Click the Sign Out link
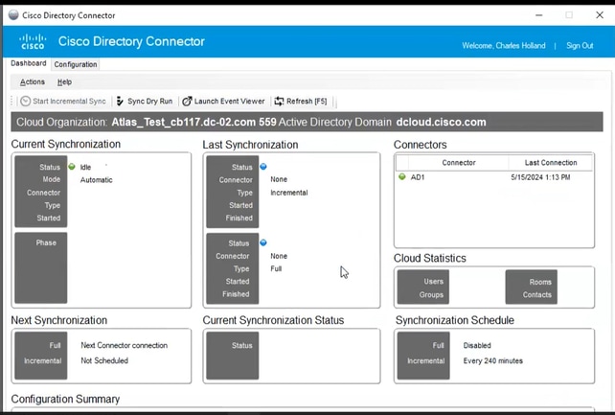The height and width of the screenshot is (415, 615). pyautogui.click(x=580, y=45)
